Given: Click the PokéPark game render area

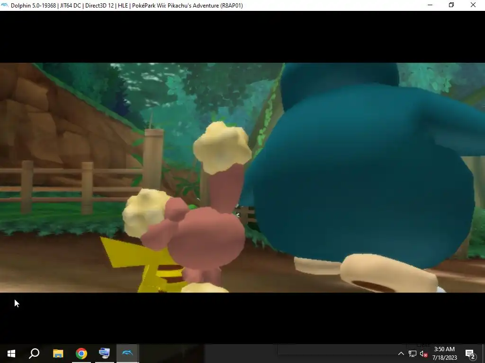Looking at the screenshot, I should (242, 178).
